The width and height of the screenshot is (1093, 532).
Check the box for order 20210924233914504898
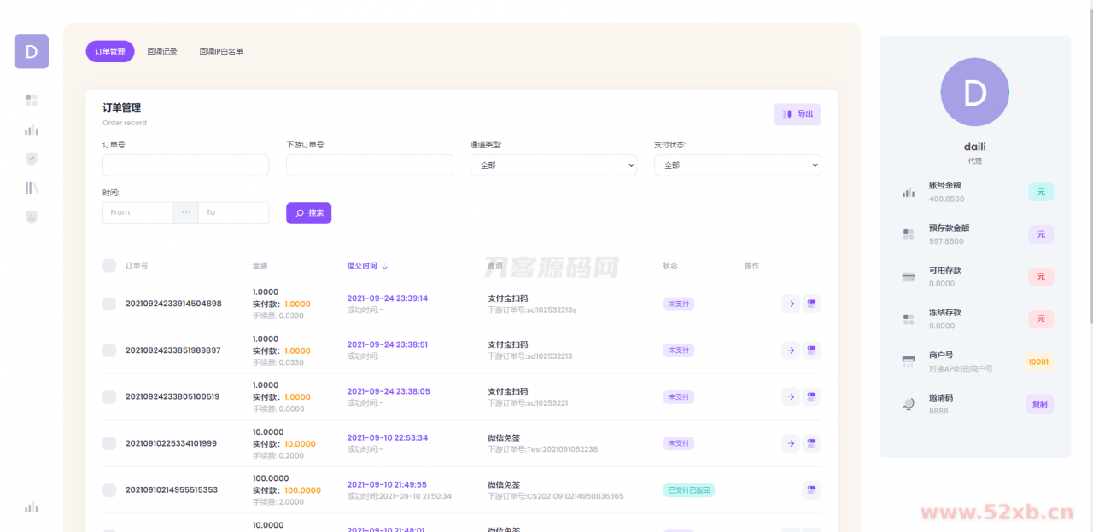click(x=109, y=304)
